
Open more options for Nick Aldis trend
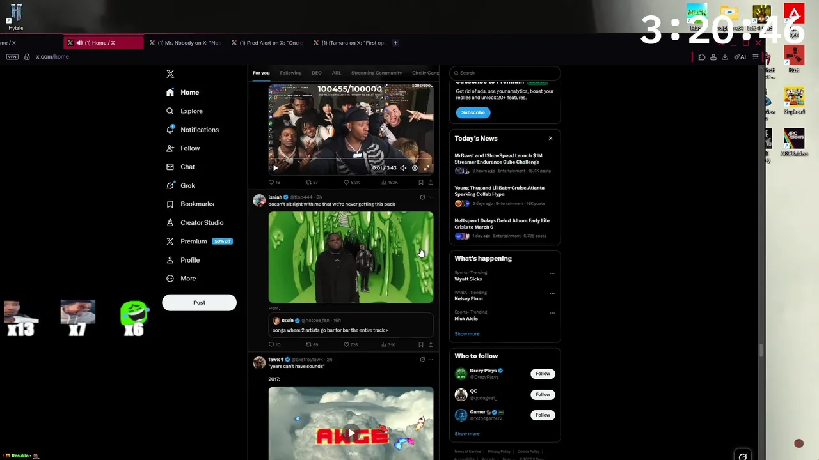click(552, 313)
